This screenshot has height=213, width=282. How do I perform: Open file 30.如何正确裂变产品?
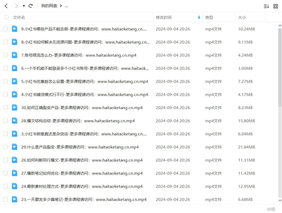82,108
